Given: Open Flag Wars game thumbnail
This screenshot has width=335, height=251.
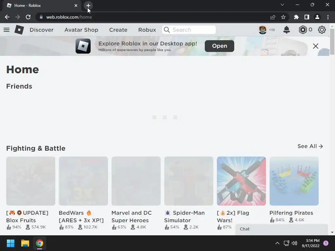Looking at the screenshot, I should [241, 181].
